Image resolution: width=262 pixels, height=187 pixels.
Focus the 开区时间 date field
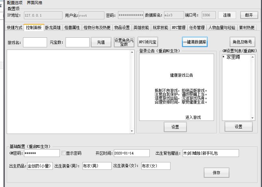click(131, 153)
